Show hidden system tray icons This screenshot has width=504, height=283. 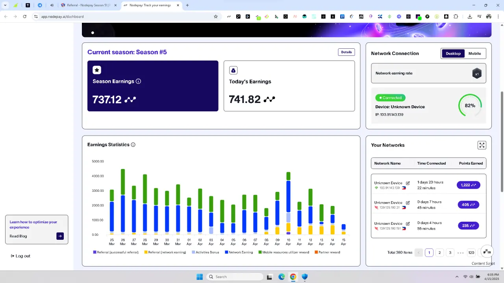[457, 277]
